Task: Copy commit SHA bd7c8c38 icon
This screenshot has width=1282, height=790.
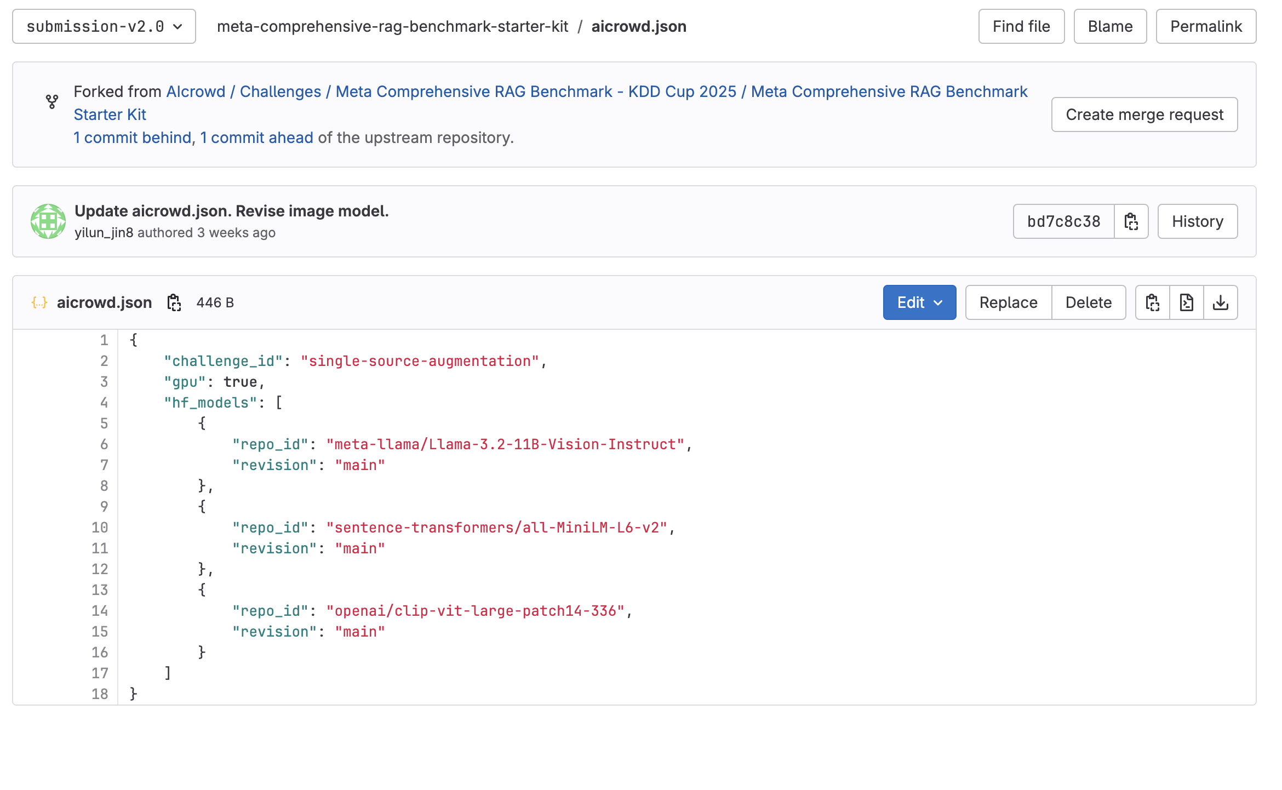Action: point(1131,221)
